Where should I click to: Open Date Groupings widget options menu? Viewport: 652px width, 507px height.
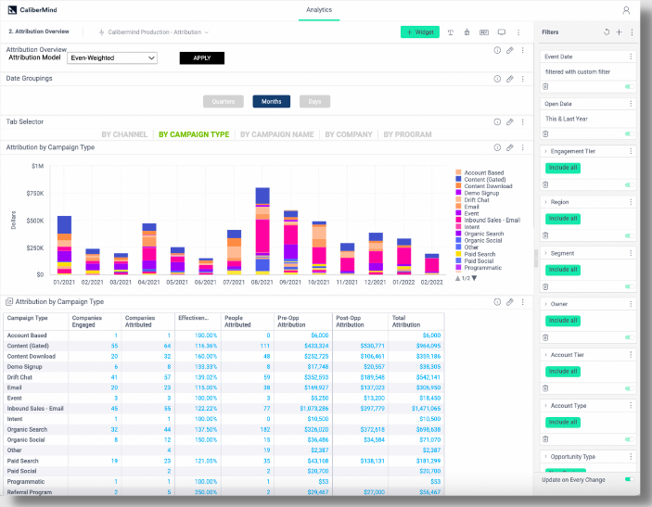click(x=523, y=79)
